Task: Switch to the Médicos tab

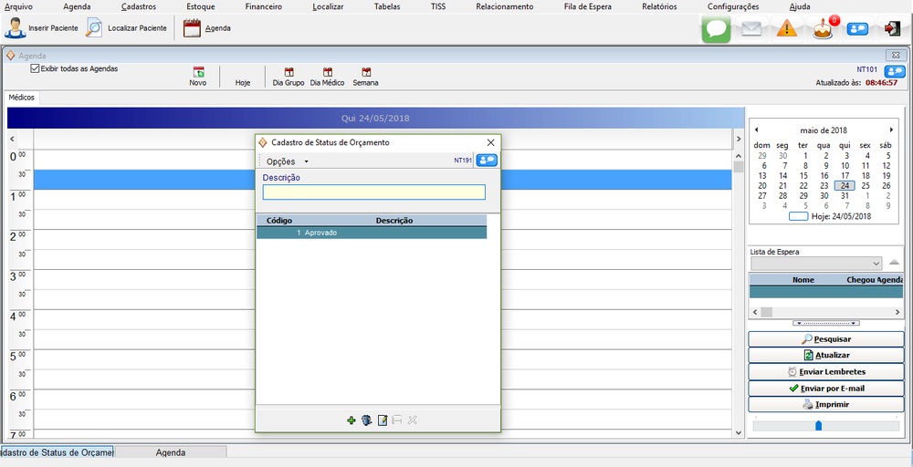Action: (22, 97)
